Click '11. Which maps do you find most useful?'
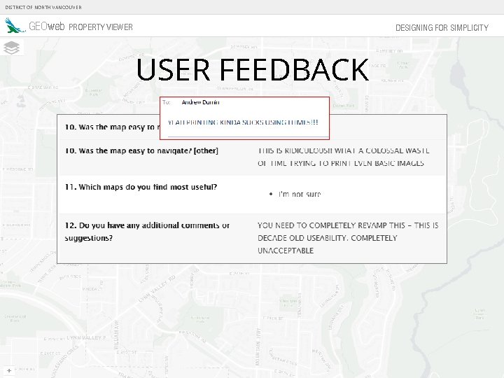The image size is (504, 378). [141, 187]
